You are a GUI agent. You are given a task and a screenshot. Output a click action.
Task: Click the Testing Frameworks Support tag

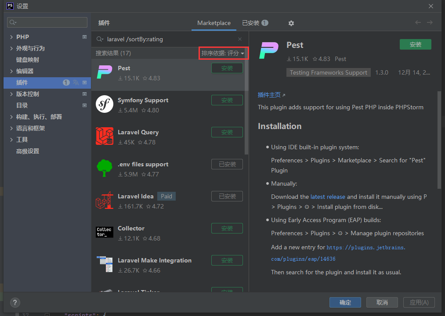point(328,72)
